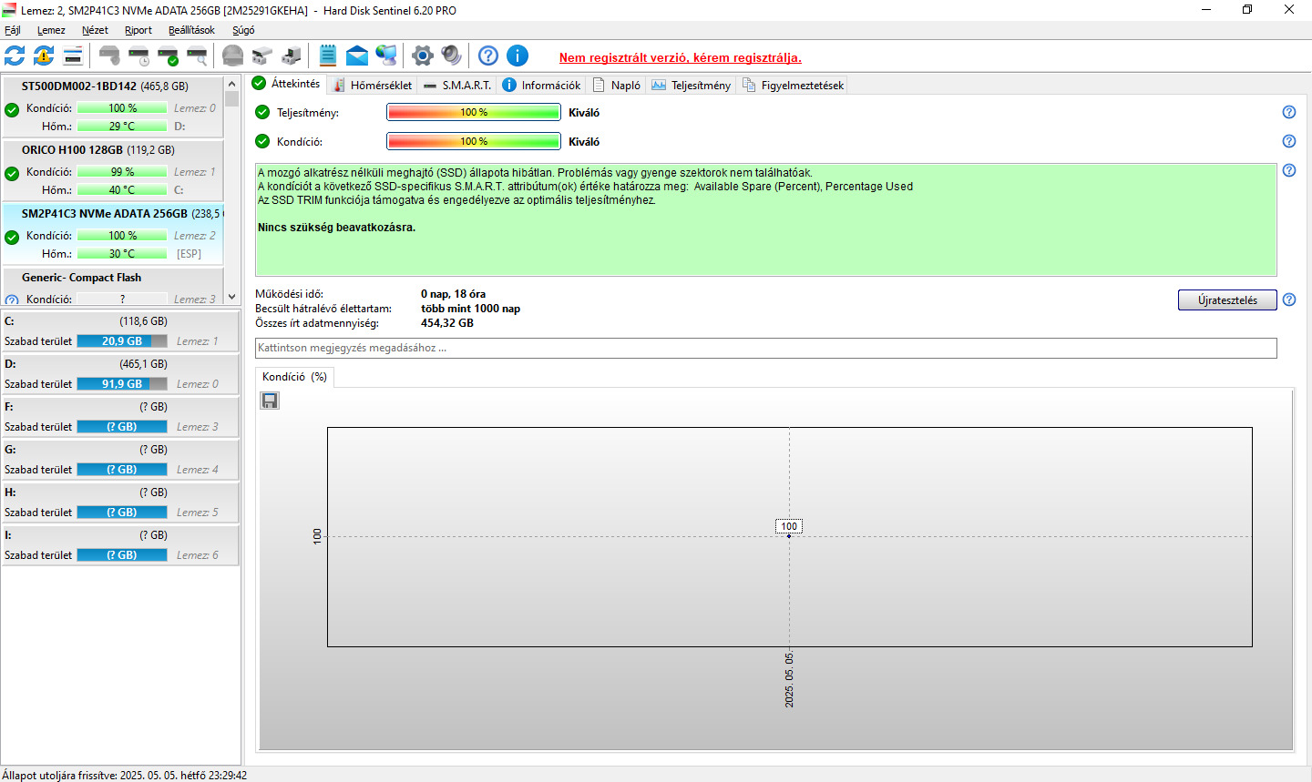Click the question mark help toolbar icon
The height and width of the screenshot is (782, 1312).
[x=488, y=56]
